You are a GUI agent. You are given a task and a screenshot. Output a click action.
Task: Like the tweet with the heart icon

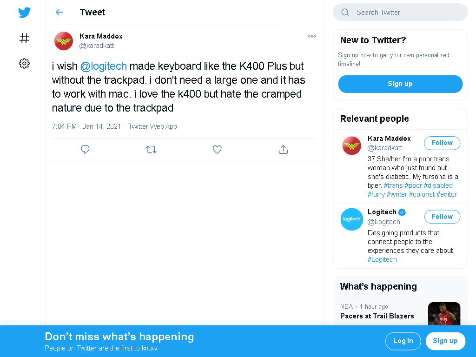click(217, 149)
